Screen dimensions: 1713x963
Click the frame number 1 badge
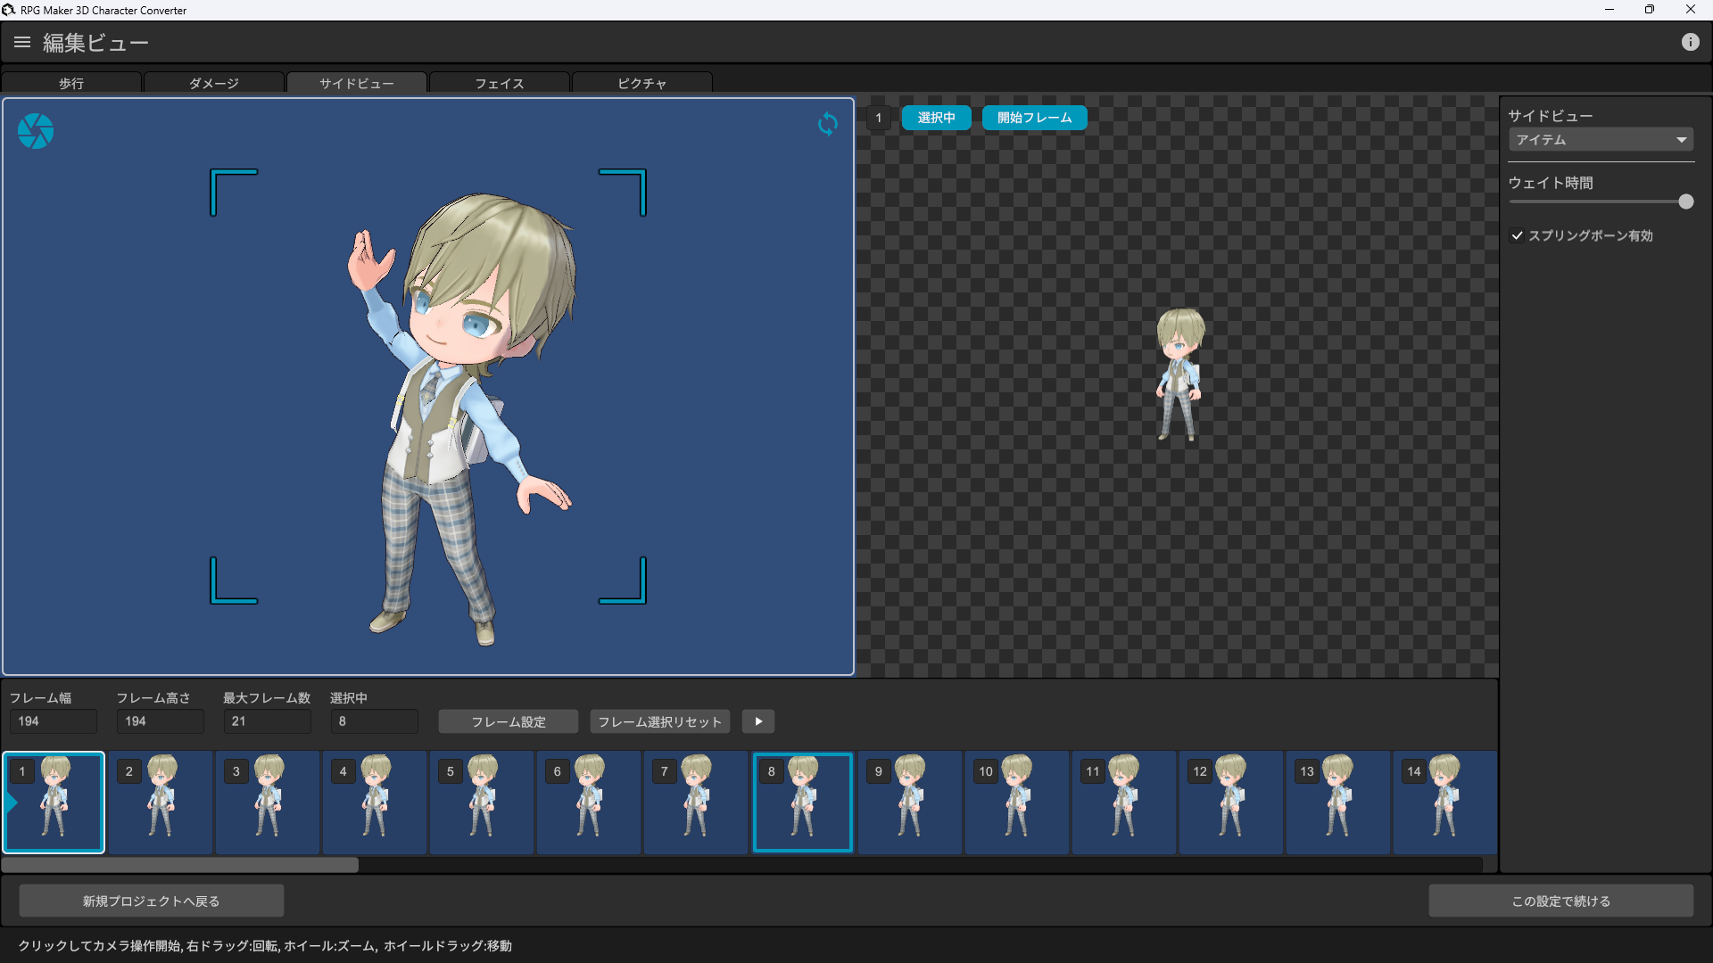[x=879, y=118]
